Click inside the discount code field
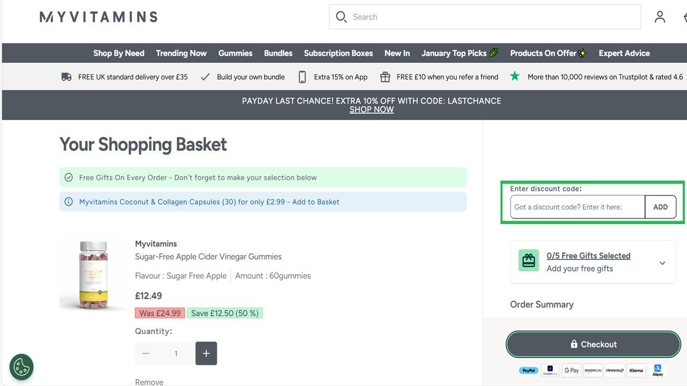 [577, 207]
